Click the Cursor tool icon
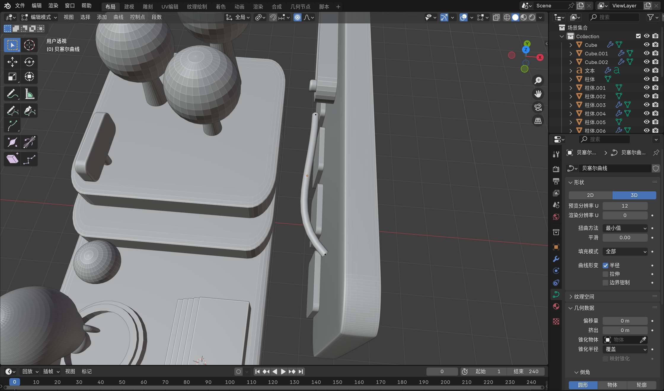This screenshot has width=664, height=391. pyautogui.click(x=29, y=45)
